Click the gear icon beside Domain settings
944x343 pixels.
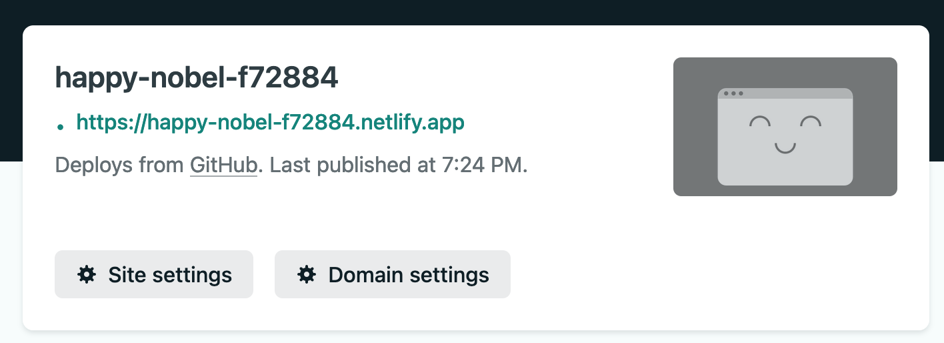point(306,274)
